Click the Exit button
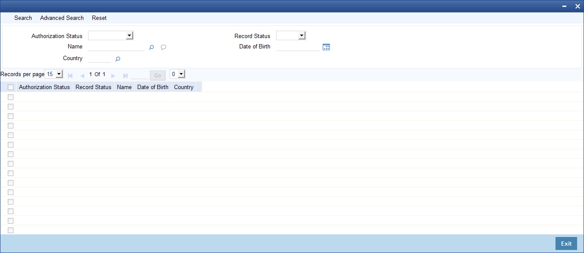584x253 pixels. [x=566, y=243]
